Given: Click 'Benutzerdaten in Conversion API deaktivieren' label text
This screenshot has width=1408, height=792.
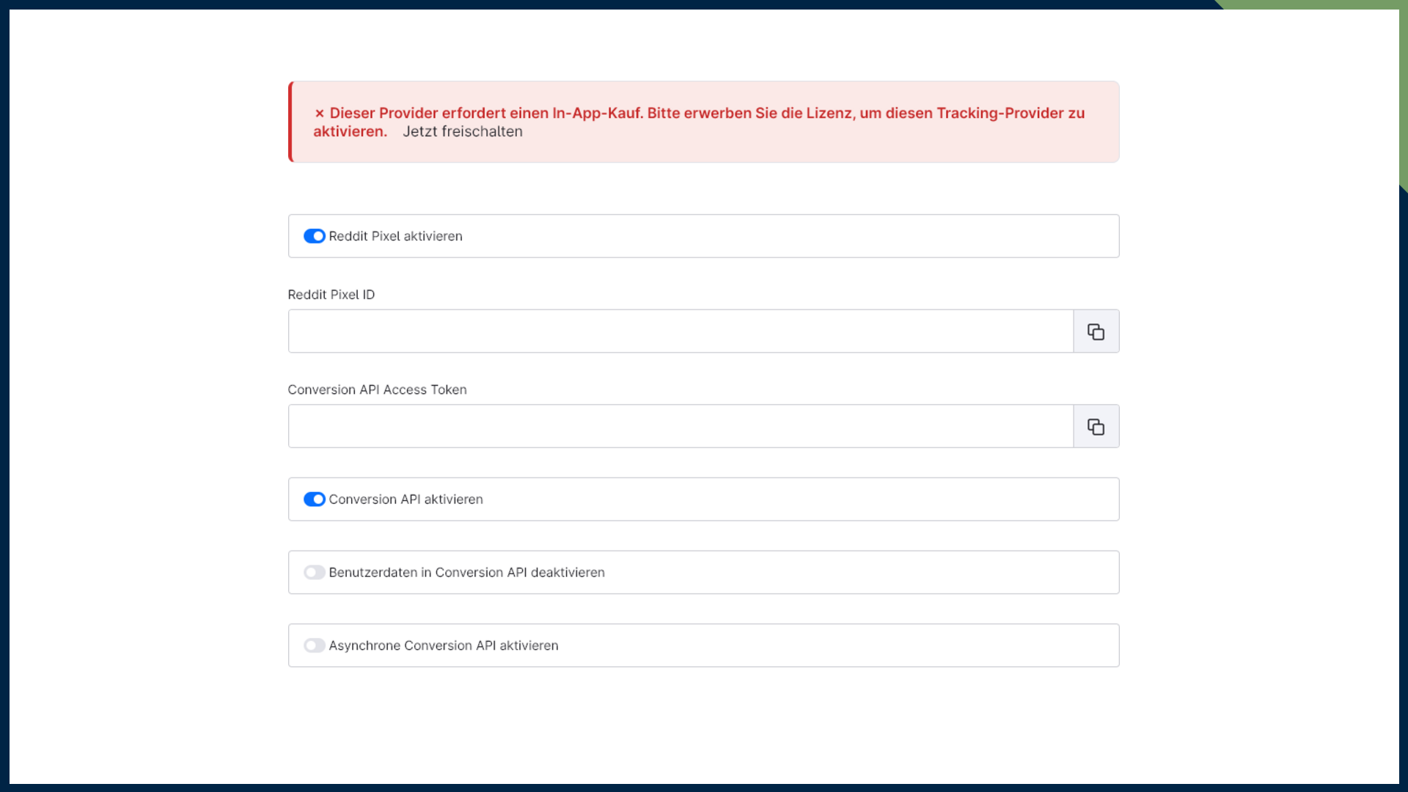Looking at the screenshot, I should (466, 573).
